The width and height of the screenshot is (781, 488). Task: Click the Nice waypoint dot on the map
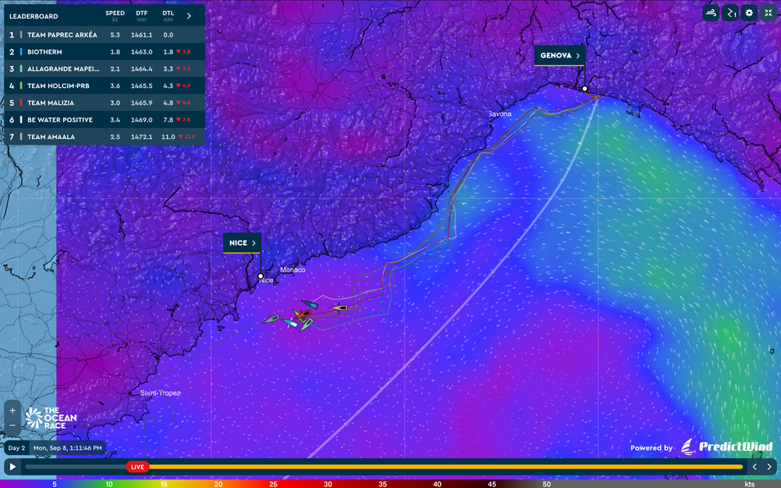[x=260, y=275]
